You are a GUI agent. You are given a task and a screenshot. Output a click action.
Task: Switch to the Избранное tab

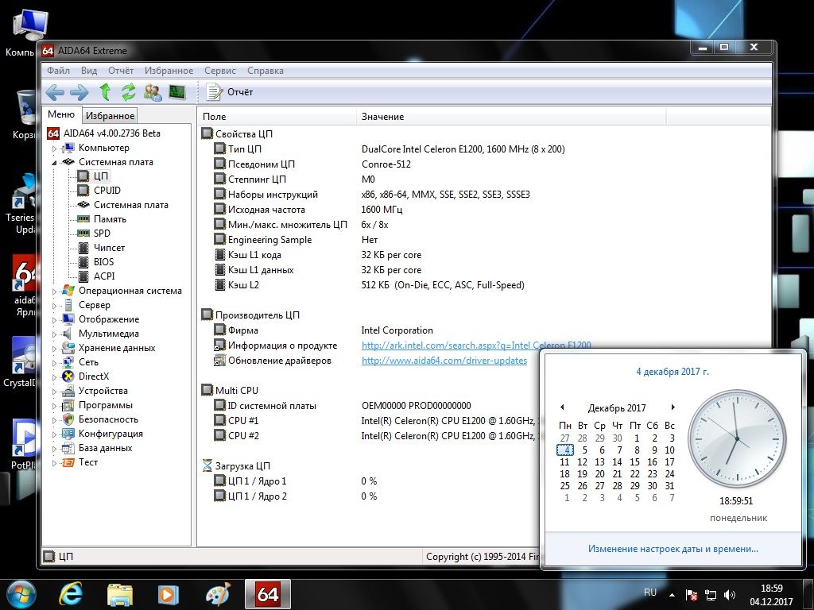(x=110, y=116)
